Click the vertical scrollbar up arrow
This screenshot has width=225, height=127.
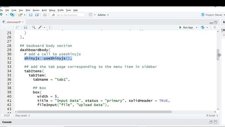pos(218,31)
